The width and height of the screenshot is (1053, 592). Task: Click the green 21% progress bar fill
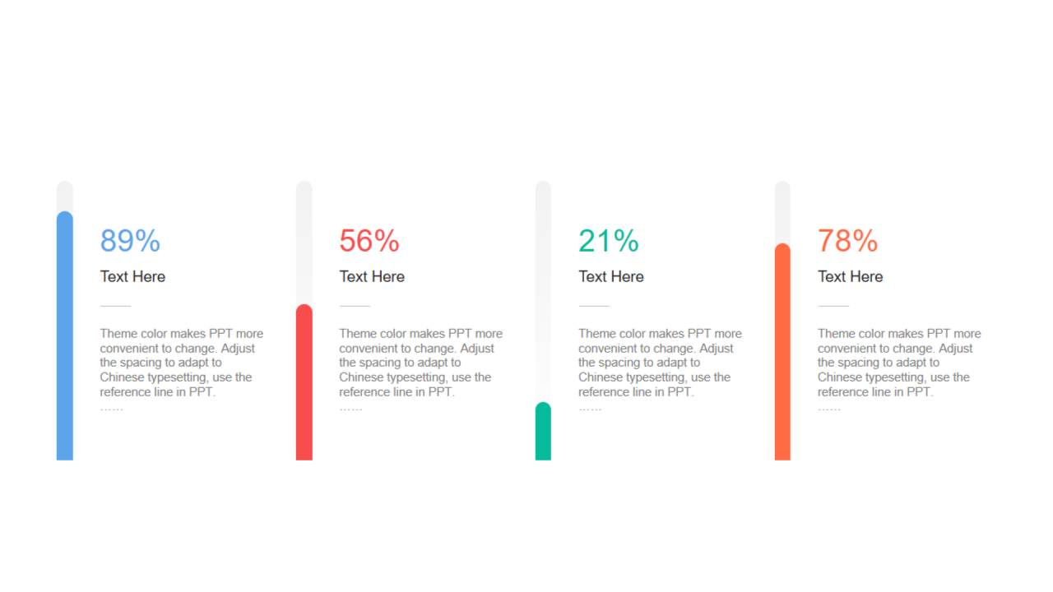543,432
